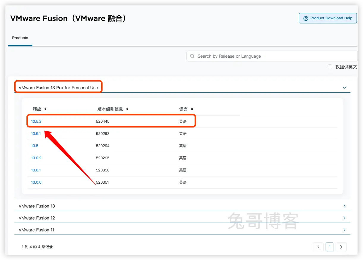Sort by the 释放 column arrows

pyautogui.click(x=45, y=109)
